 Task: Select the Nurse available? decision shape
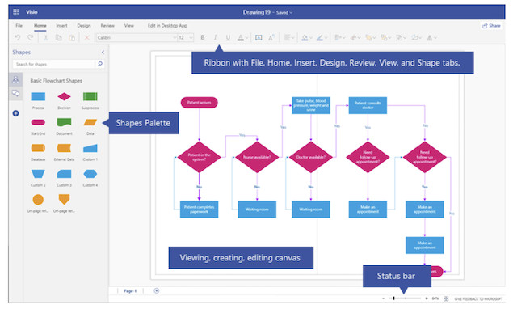point(257,157)
